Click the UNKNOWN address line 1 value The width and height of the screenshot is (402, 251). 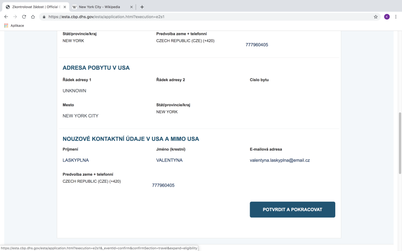pyautogui.click(x=74, y=91)
